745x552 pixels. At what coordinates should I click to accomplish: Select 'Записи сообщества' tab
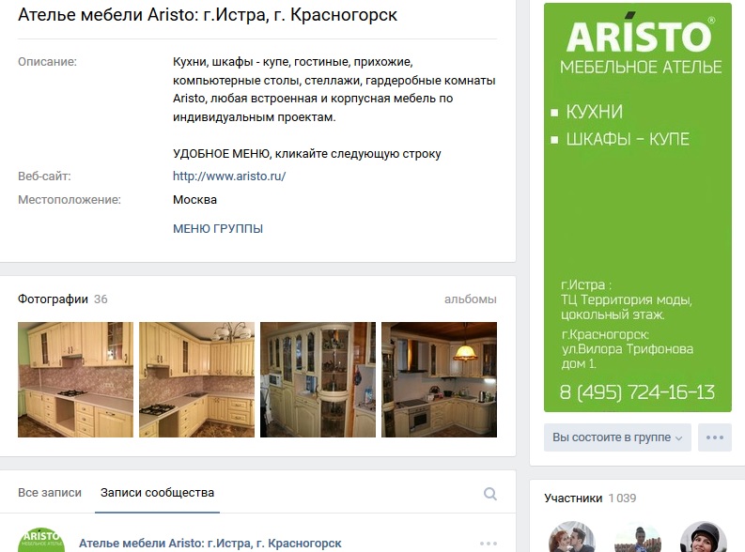[157, 493]
